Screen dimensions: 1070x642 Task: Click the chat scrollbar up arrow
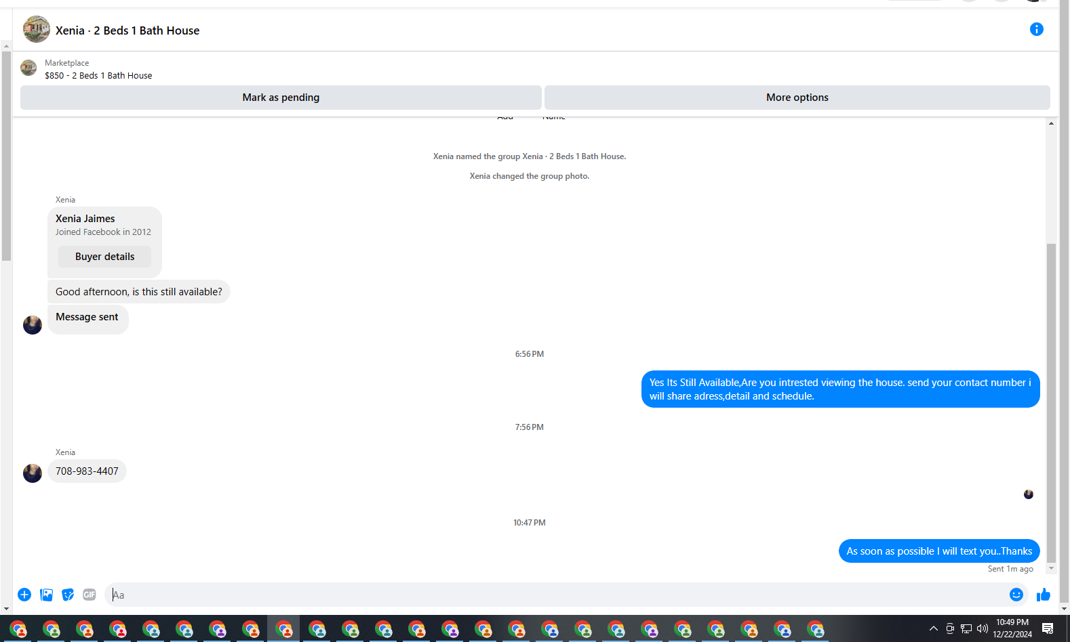click(x=1051, y=123)
